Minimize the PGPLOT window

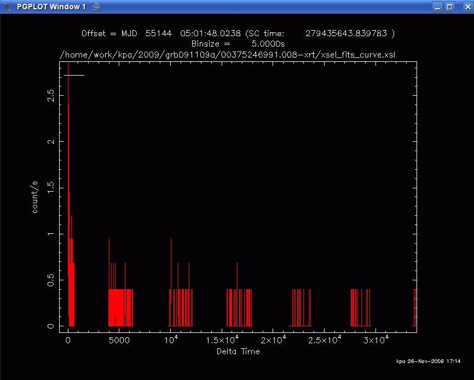click(437, 7)
